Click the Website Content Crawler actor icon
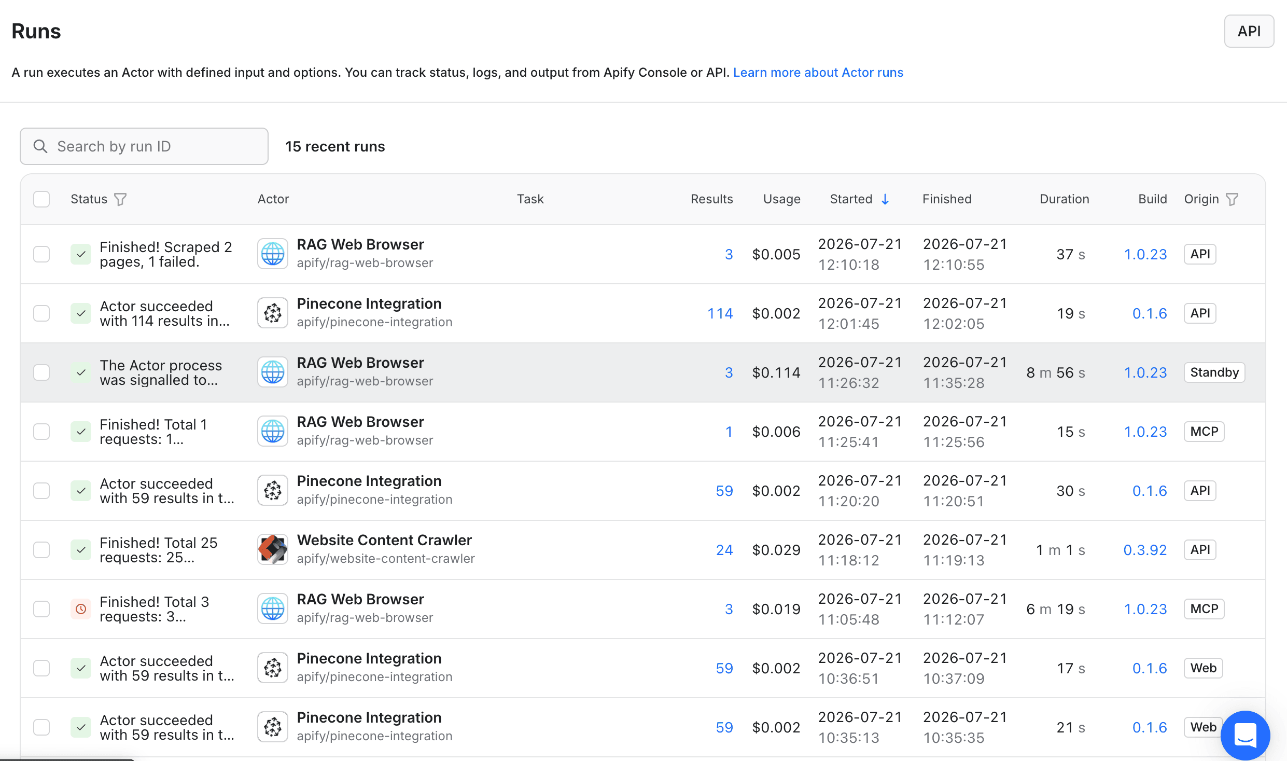Viewport: 1287px width, 761px height. 273,550
